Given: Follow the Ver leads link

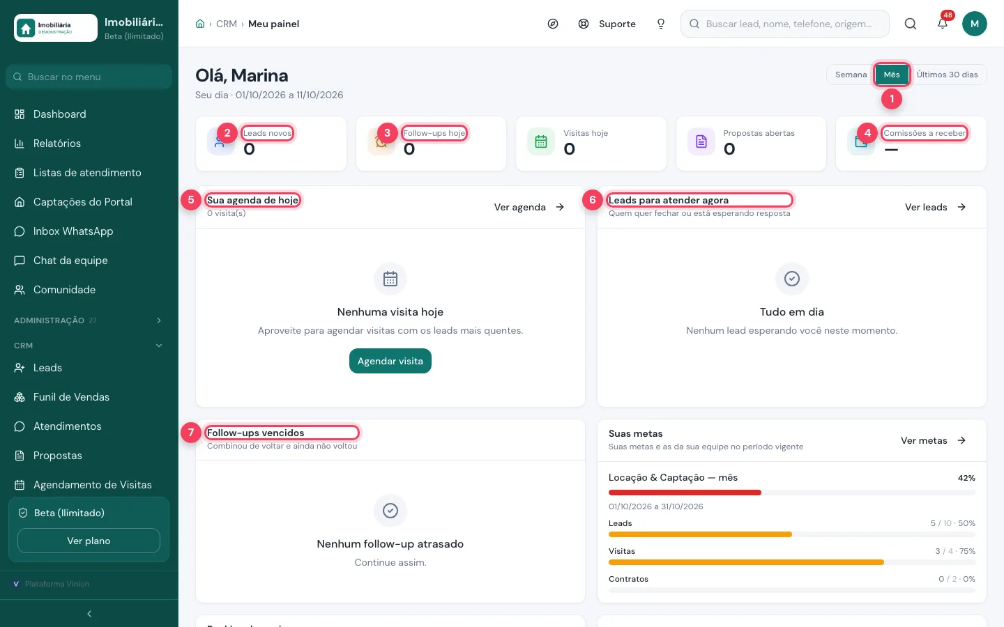Looking at the screenshot, I should pos(935,207).
